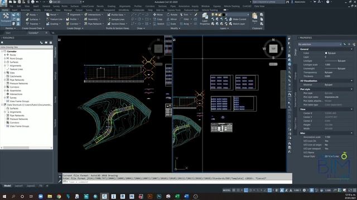This screenshot has height=200, width=357.
Task: Click the command line input field
Action: [x=177, y=182]
